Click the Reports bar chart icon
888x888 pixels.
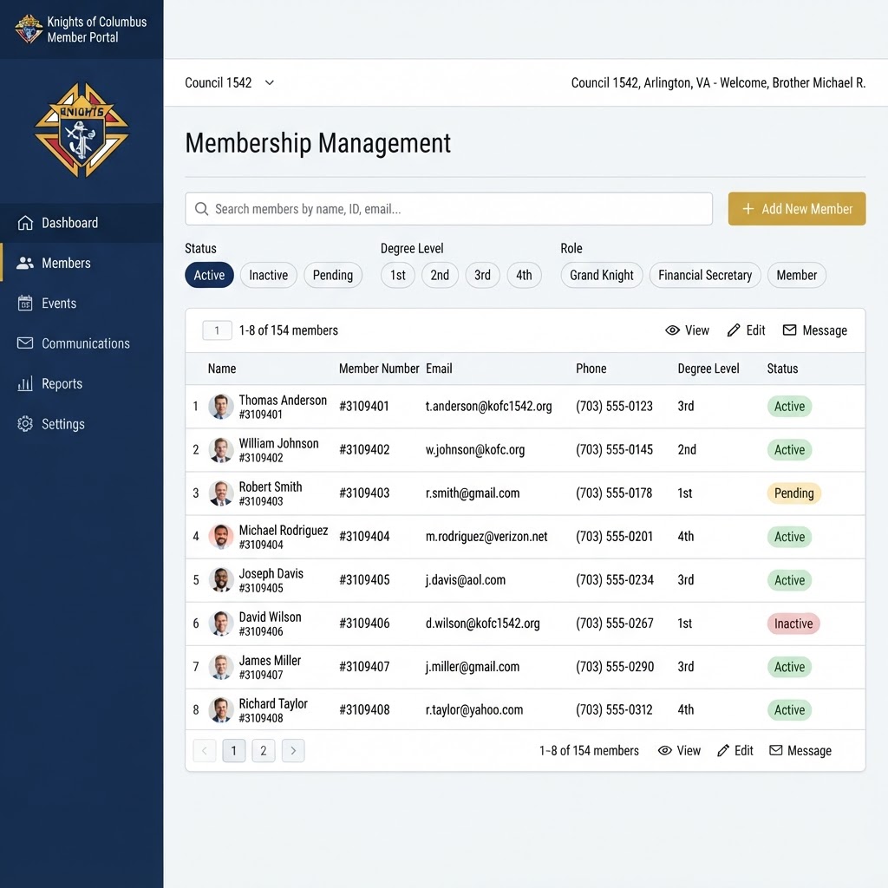[25, 383]
